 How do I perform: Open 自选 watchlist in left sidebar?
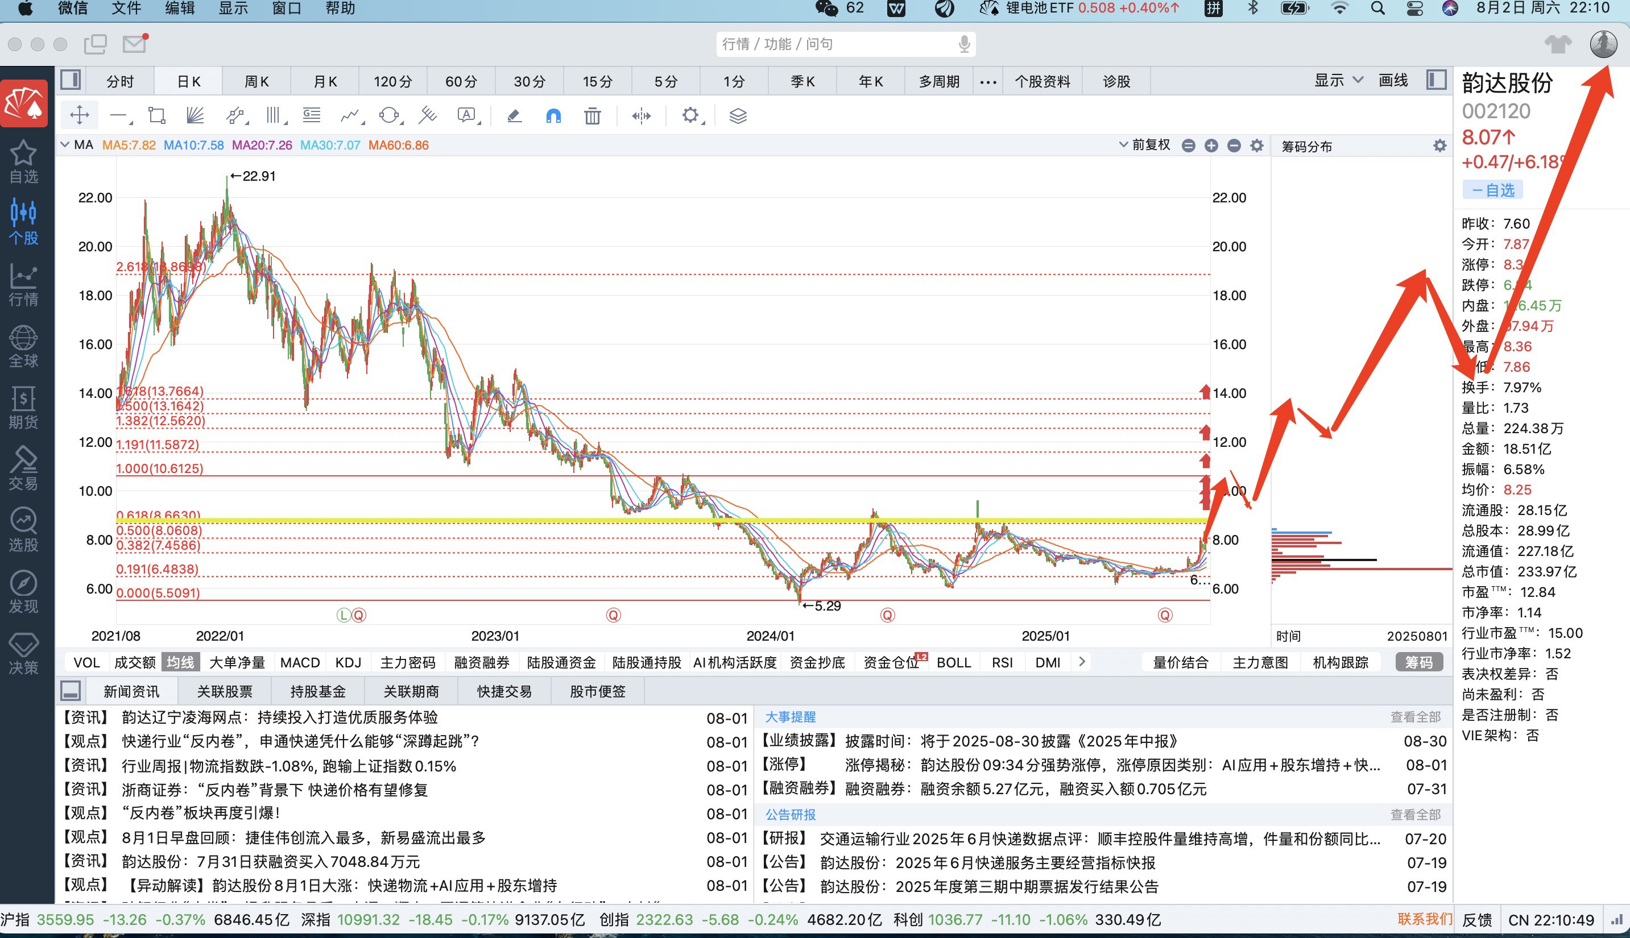point(24,163)
